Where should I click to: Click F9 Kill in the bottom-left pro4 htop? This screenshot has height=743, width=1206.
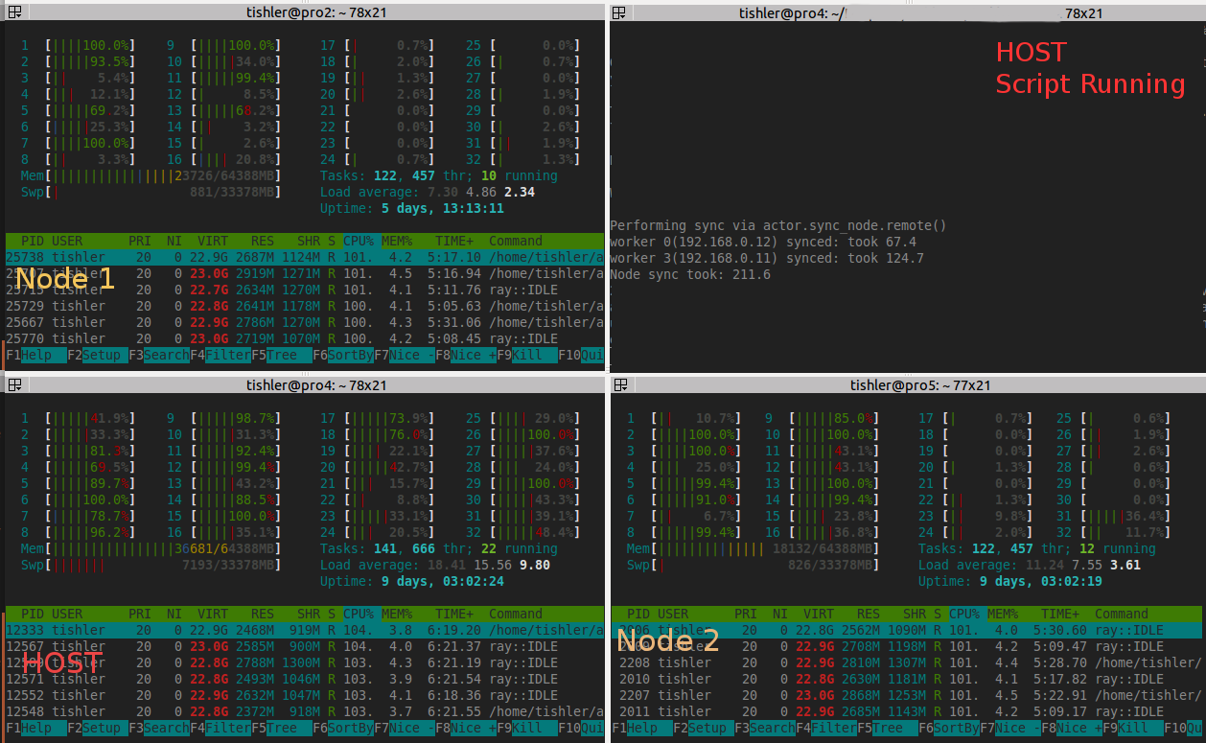(527, 728)
